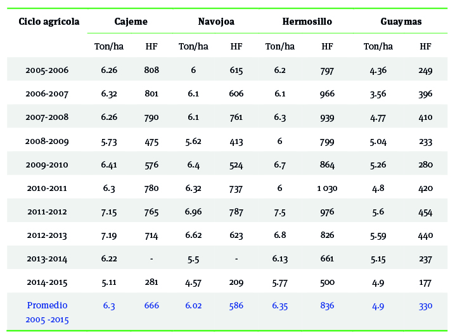Click Cajeme 281 HF value for 2014-2015
Image resolution: width=455 pixels, height=335 pixels.
151,282
